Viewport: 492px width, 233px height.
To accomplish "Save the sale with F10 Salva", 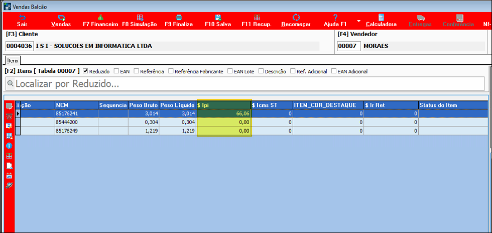I will (218, 21).
